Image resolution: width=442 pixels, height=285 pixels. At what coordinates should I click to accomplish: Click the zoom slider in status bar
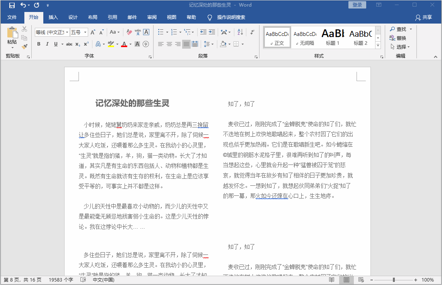394,280
